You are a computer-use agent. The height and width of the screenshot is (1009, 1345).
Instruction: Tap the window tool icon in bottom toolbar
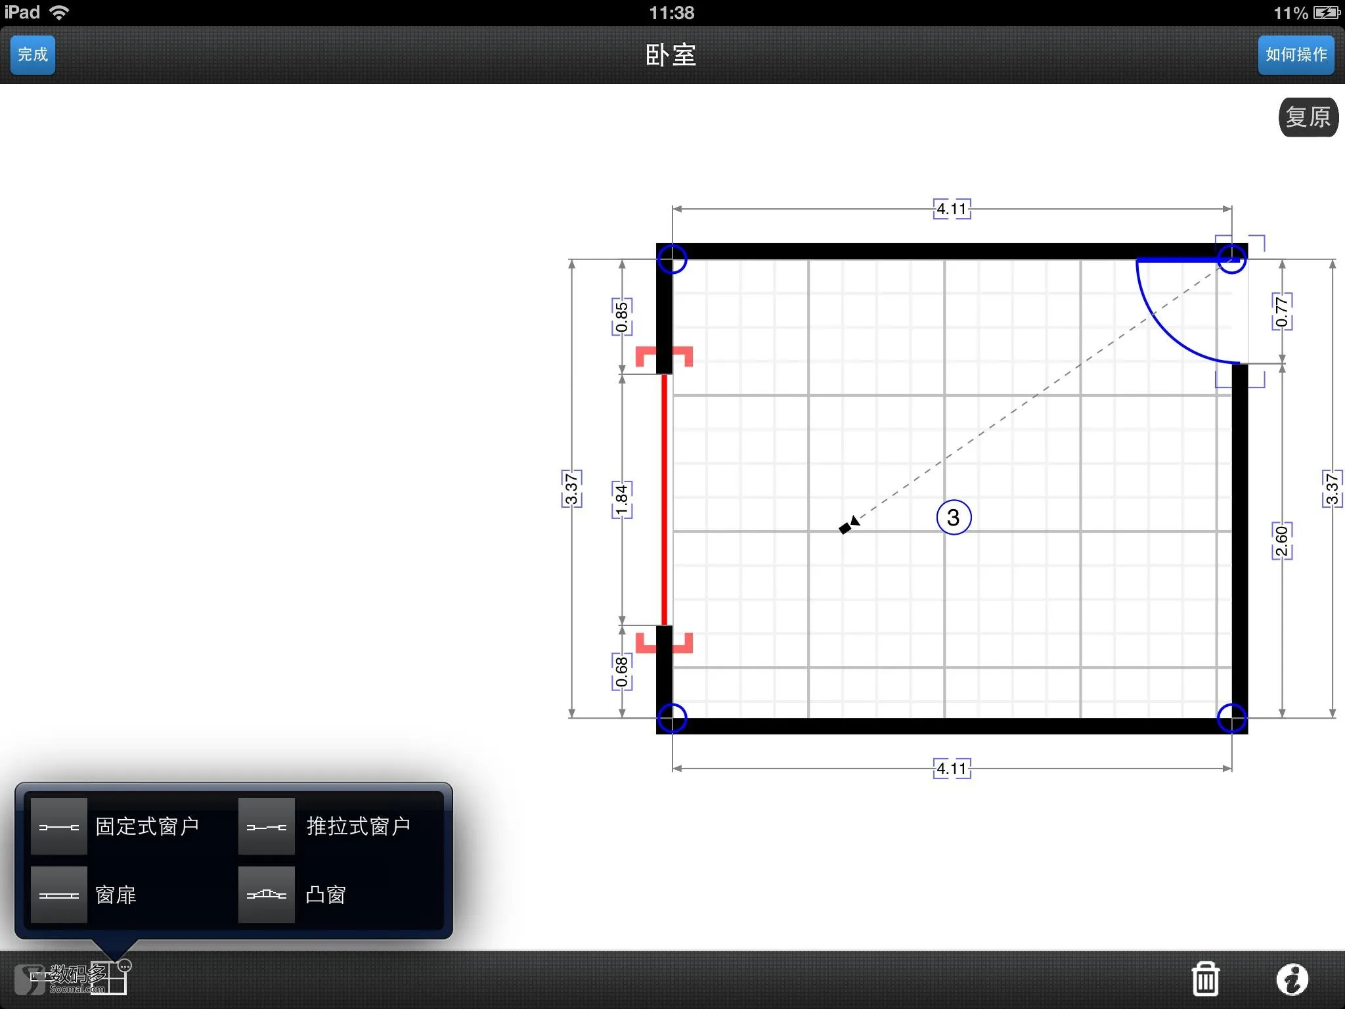click(x=109, y=979)
